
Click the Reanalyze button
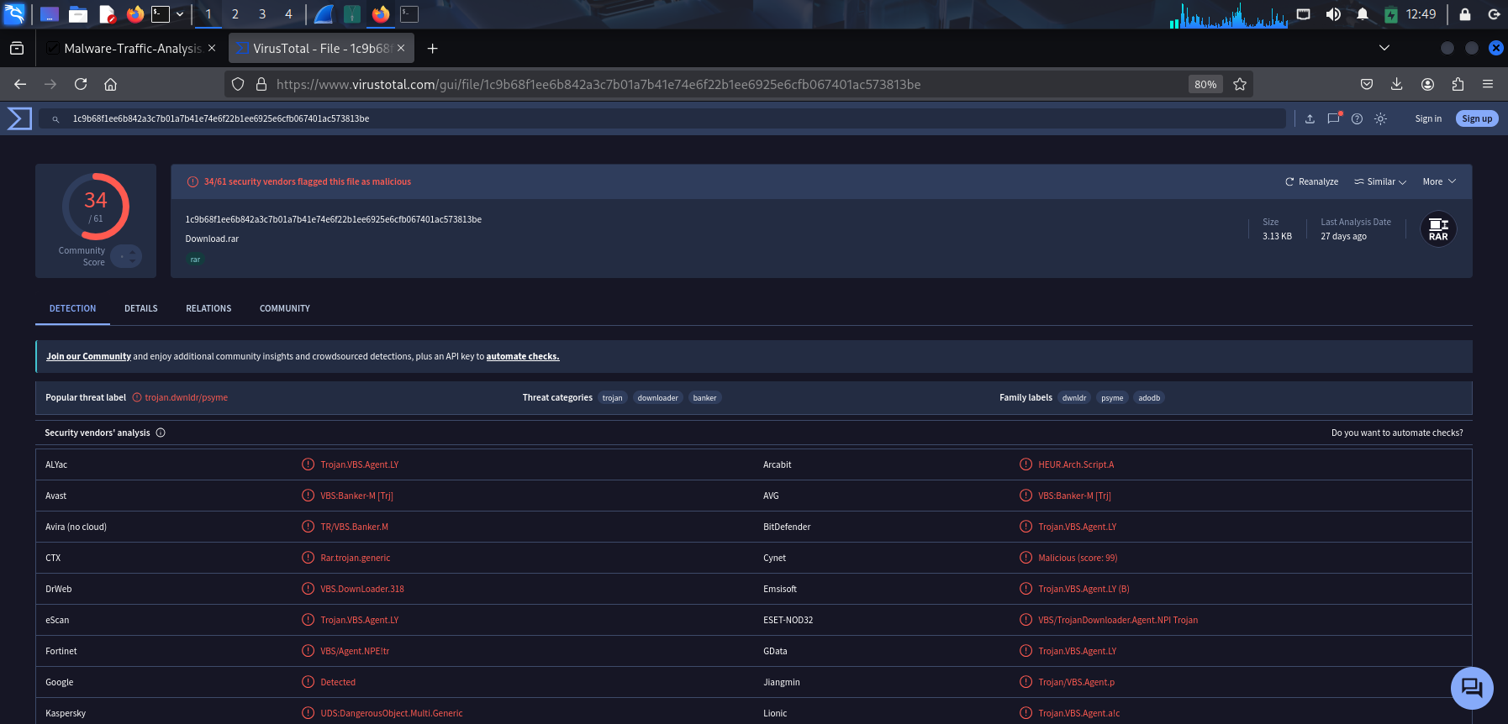click(x=1311, y=181)
